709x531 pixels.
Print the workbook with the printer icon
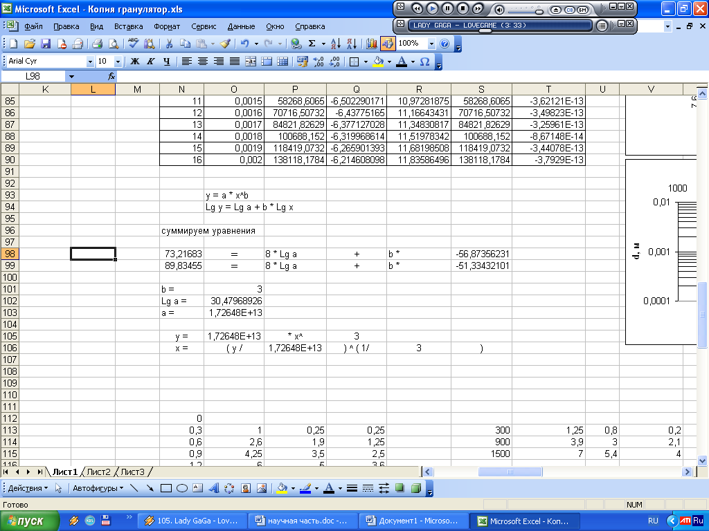(x=97, y=44)
